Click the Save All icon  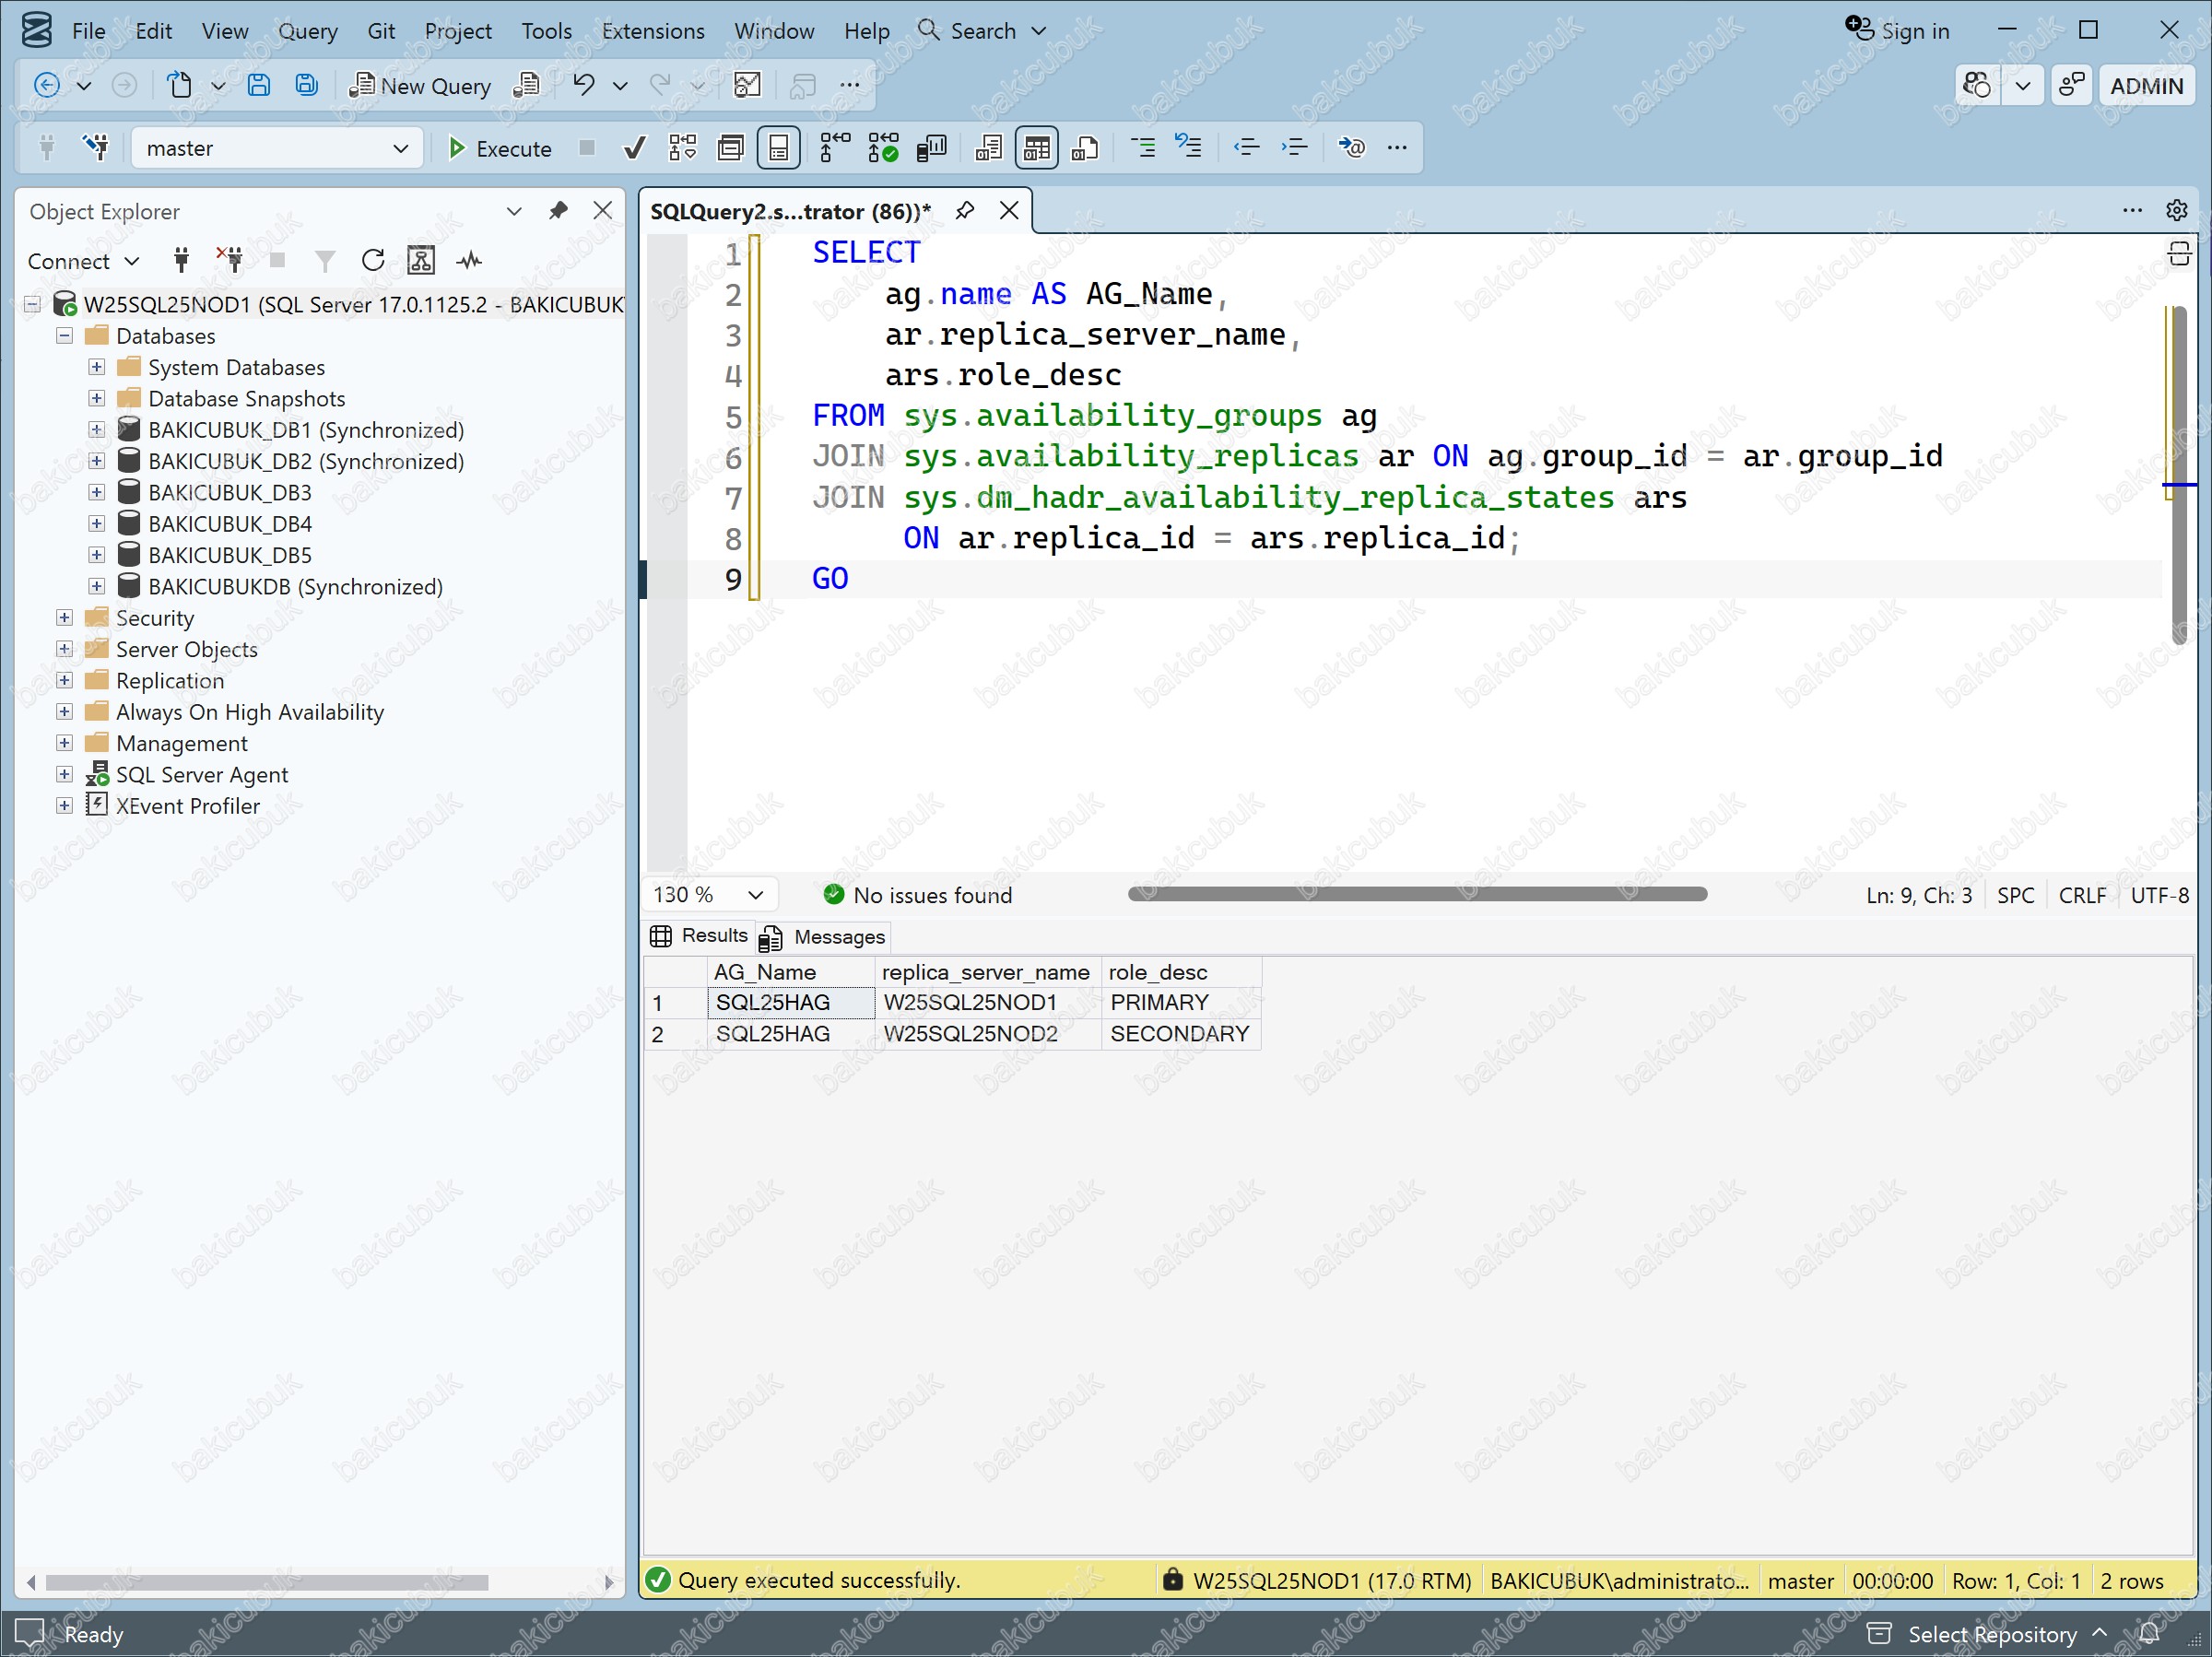[306, 86]
